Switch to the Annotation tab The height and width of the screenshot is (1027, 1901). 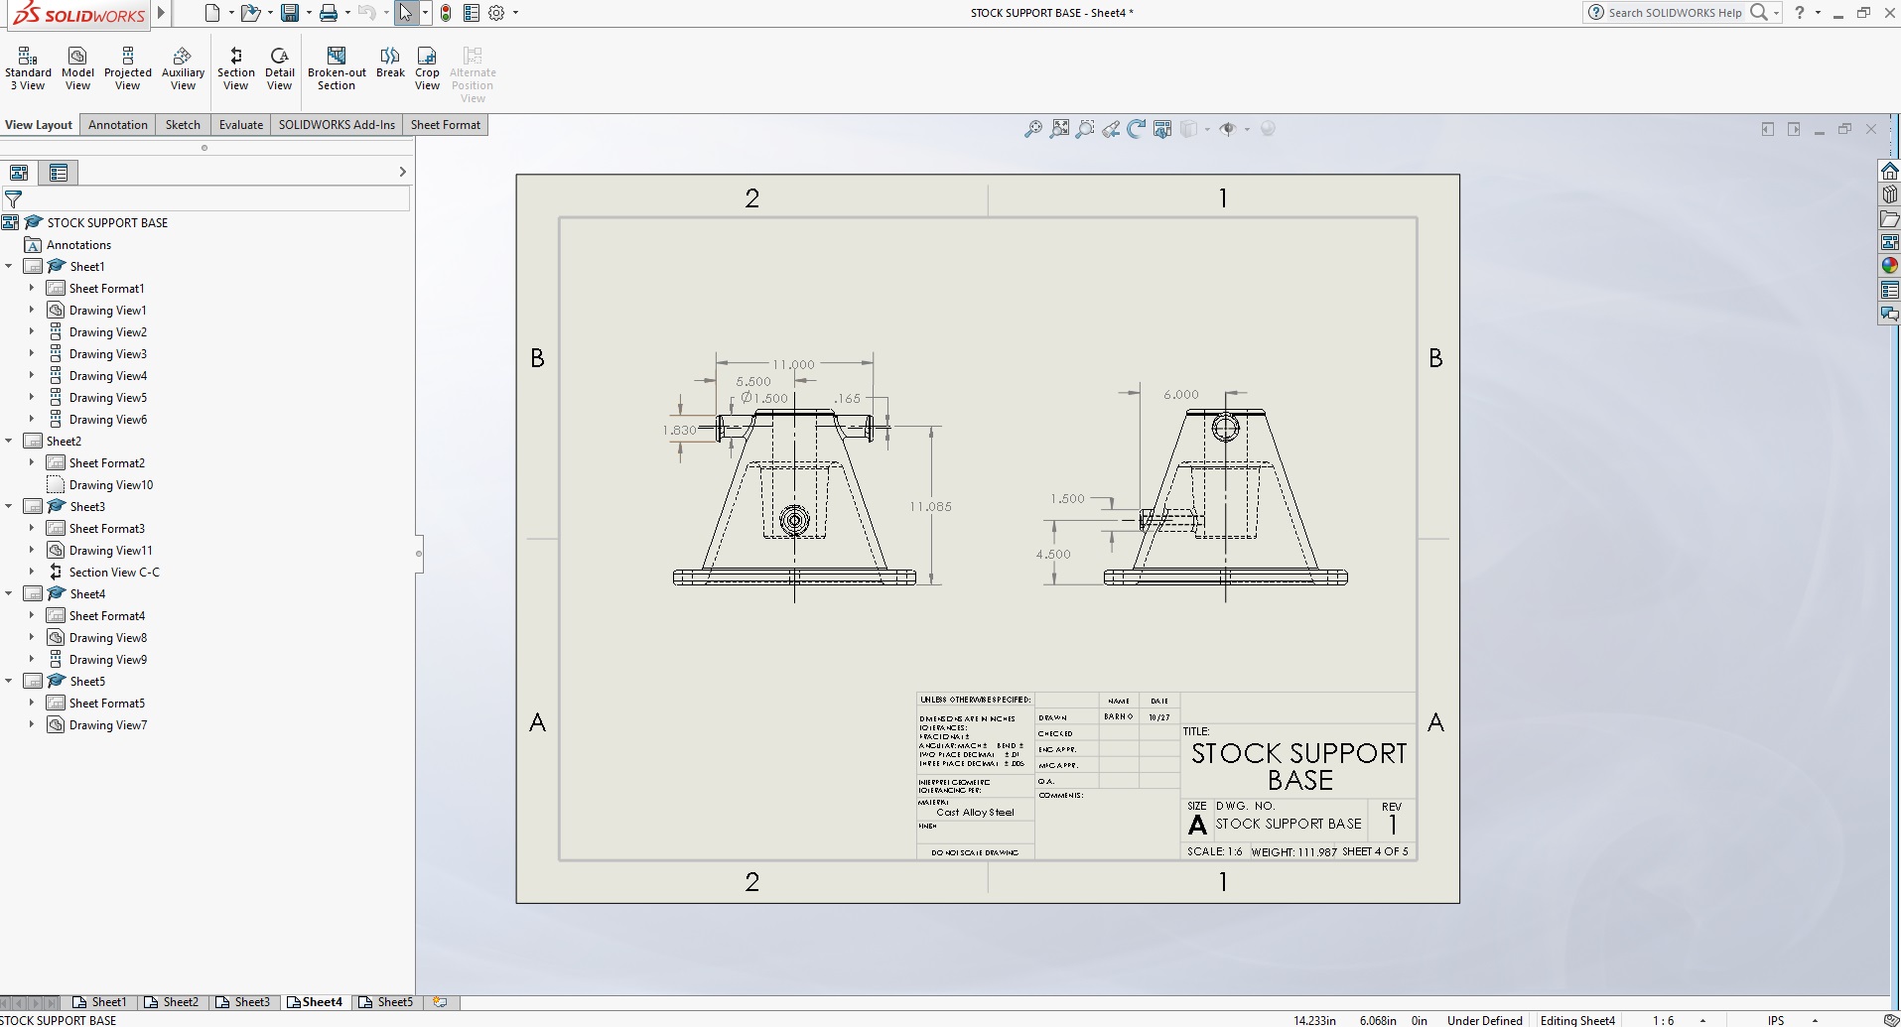[x=117, y=125]
